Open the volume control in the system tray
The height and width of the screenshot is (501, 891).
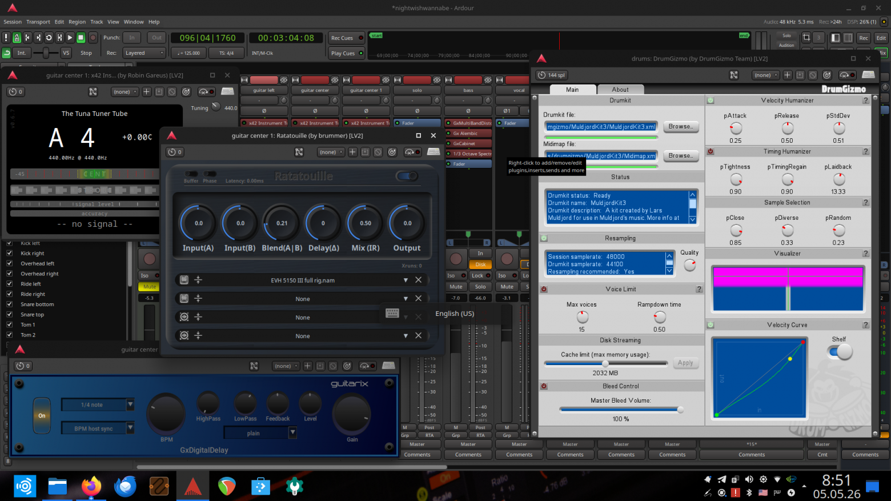tap(749, 479)
